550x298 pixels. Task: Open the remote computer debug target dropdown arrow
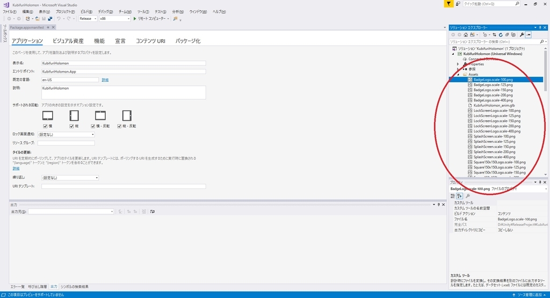click(168, 19)
